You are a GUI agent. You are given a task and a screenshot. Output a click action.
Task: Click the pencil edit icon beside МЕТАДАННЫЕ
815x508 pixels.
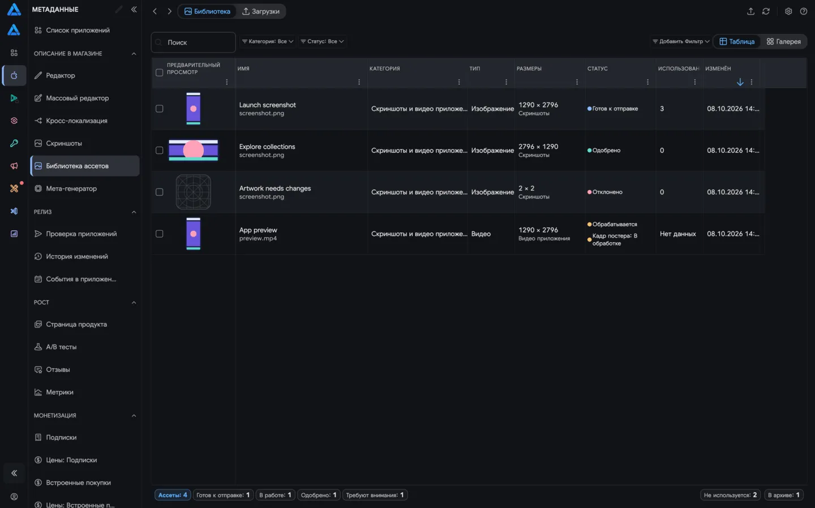(x=118, y=10)
